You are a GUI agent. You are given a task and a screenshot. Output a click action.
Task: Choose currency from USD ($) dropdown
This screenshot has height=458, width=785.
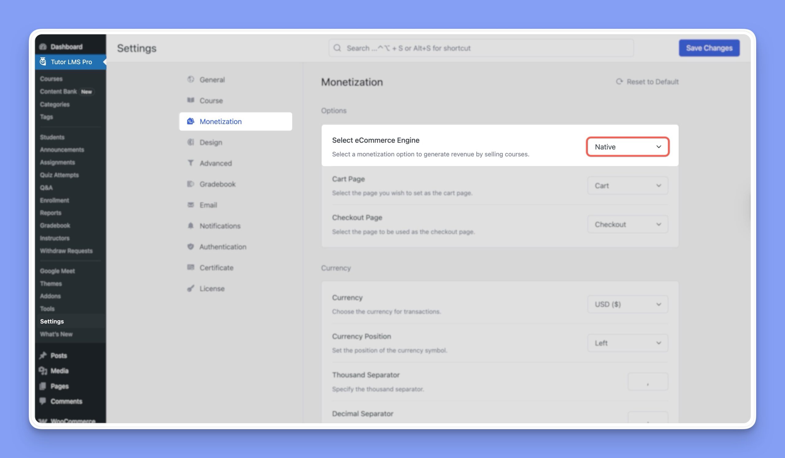point(627,304)
